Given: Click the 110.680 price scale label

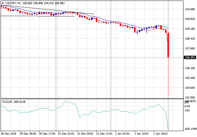Looking at the screenshot, I should (190, 9).
